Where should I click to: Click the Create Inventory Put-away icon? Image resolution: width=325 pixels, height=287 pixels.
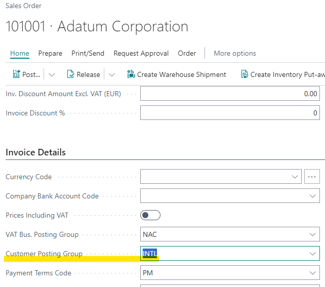coord(245,74)
